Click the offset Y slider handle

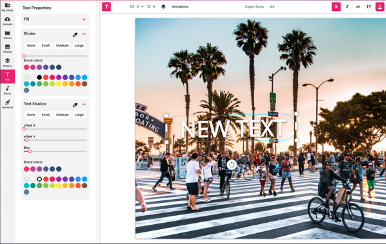tap(27, 140)
